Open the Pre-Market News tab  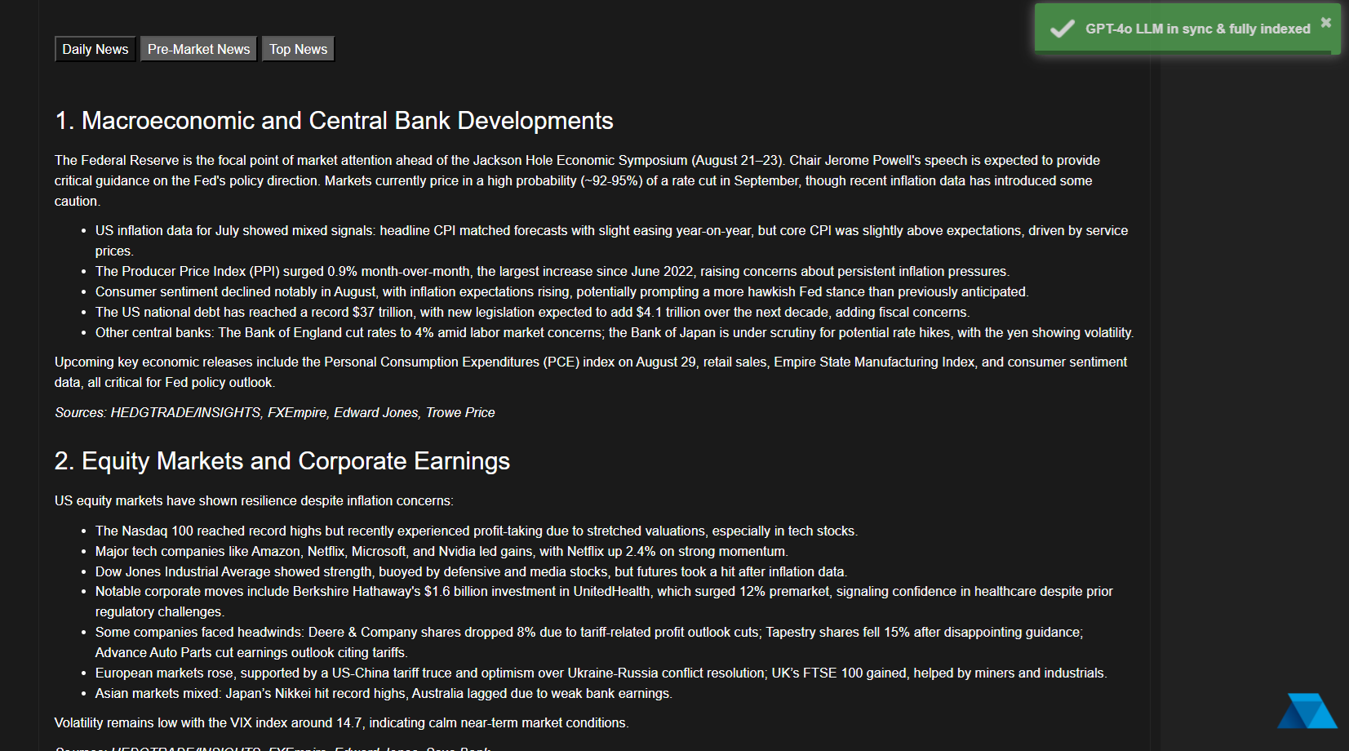tap(198, 49)
